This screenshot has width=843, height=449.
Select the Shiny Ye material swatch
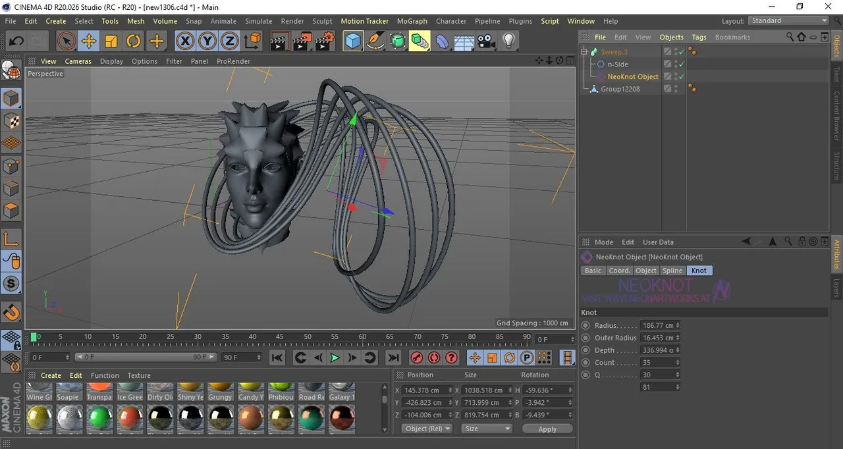(190, 392)
